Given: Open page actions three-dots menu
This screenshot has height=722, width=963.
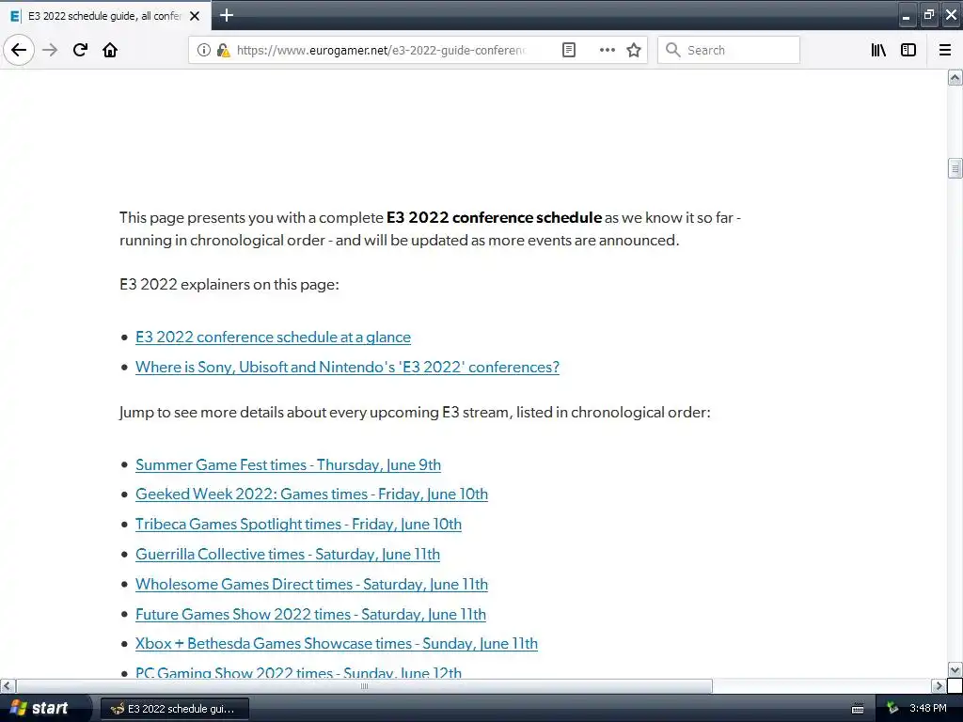Looking at the screenshot, I should (607, 50).
